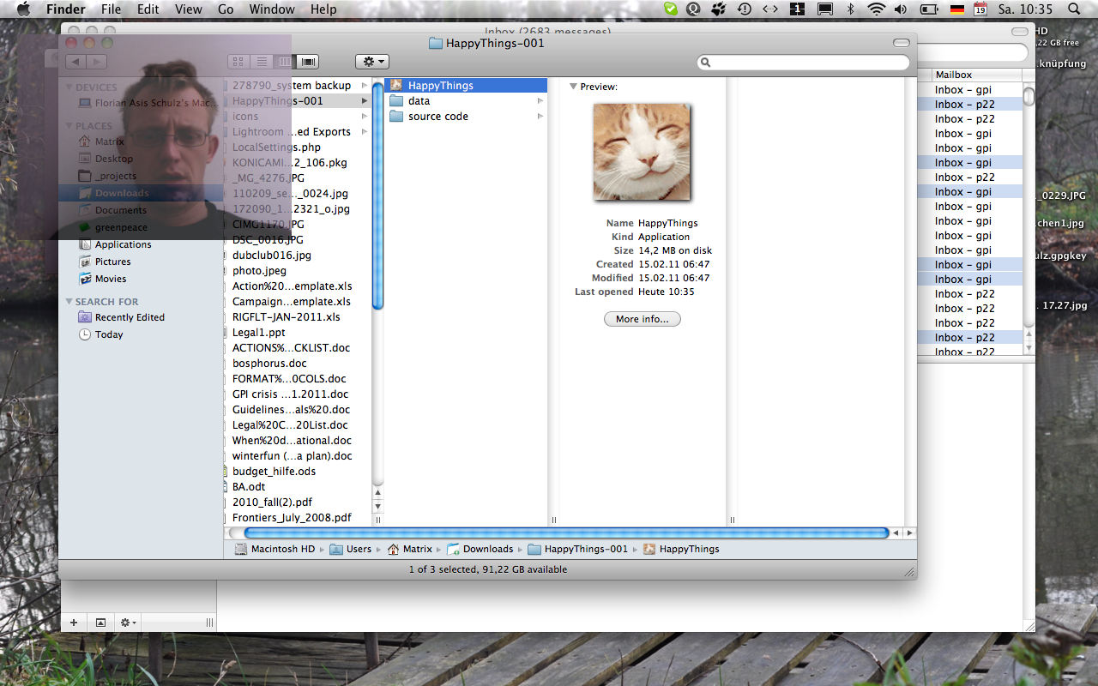The width and height of the screenshot is (1098, 686).
Task: Click the Wi-Fi icon in menu bar
Action: coord(876,9)
